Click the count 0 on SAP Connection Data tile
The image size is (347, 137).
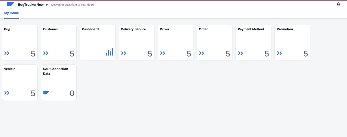[72, 93]
